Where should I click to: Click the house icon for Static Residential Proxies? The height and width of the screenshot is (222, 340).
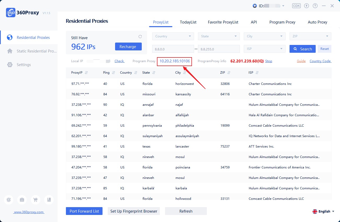[x=10, y=51]
